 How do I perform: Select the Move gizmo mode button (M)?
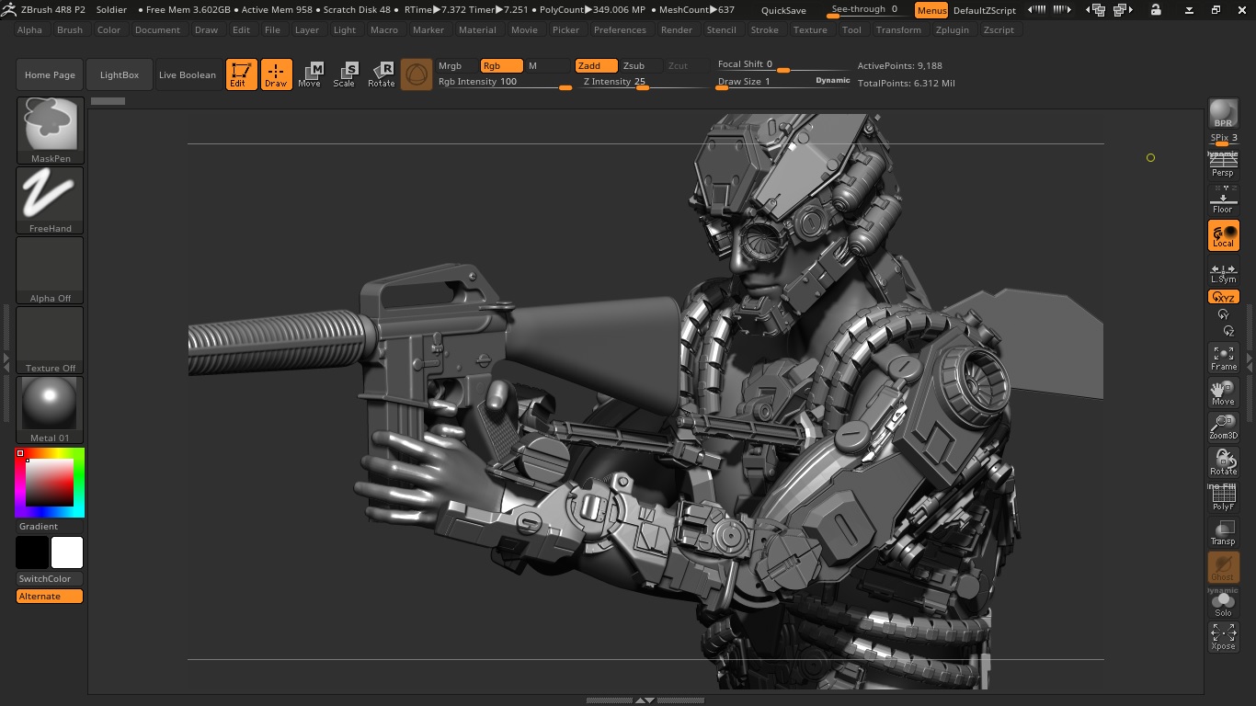(310, 74)
